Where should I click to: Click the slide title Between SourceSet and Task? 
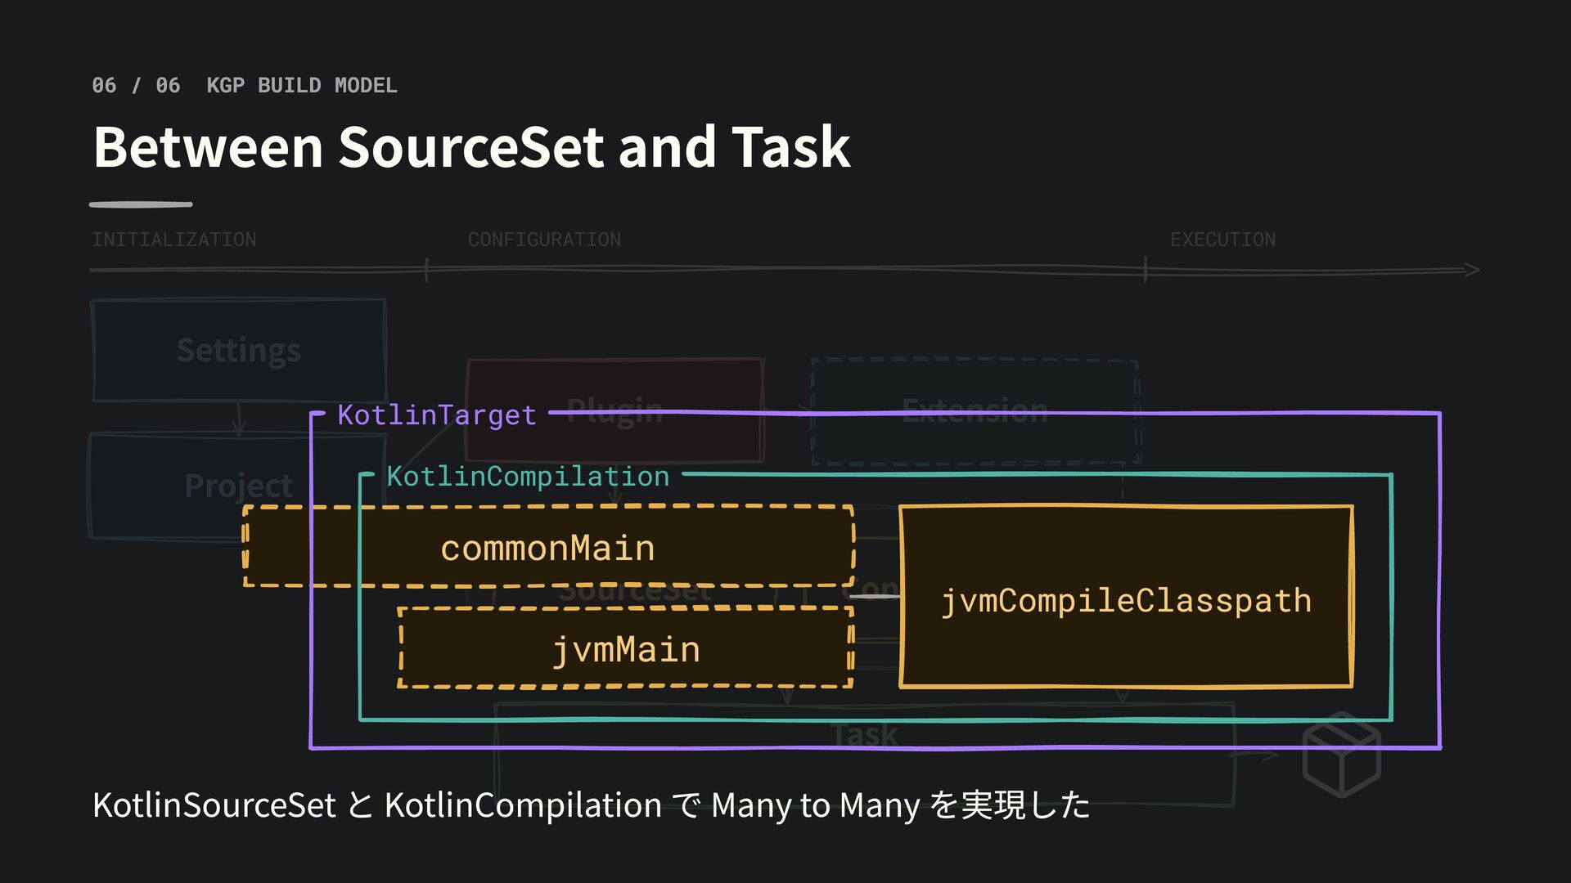coord(472,147)
